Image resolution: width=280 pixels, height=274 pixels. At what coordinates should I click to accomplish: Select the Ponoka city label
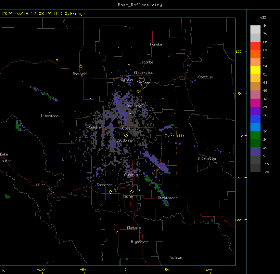click(x=156, y=44)
